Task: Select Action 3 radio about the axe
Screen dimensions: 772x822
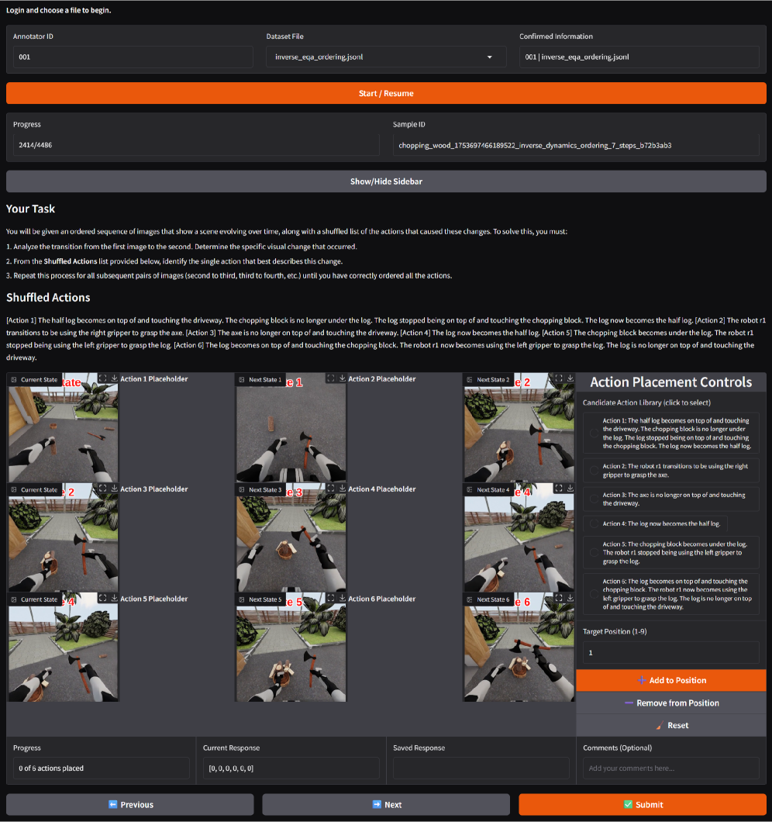Action: pyautogui.click(x=594, y=499)
